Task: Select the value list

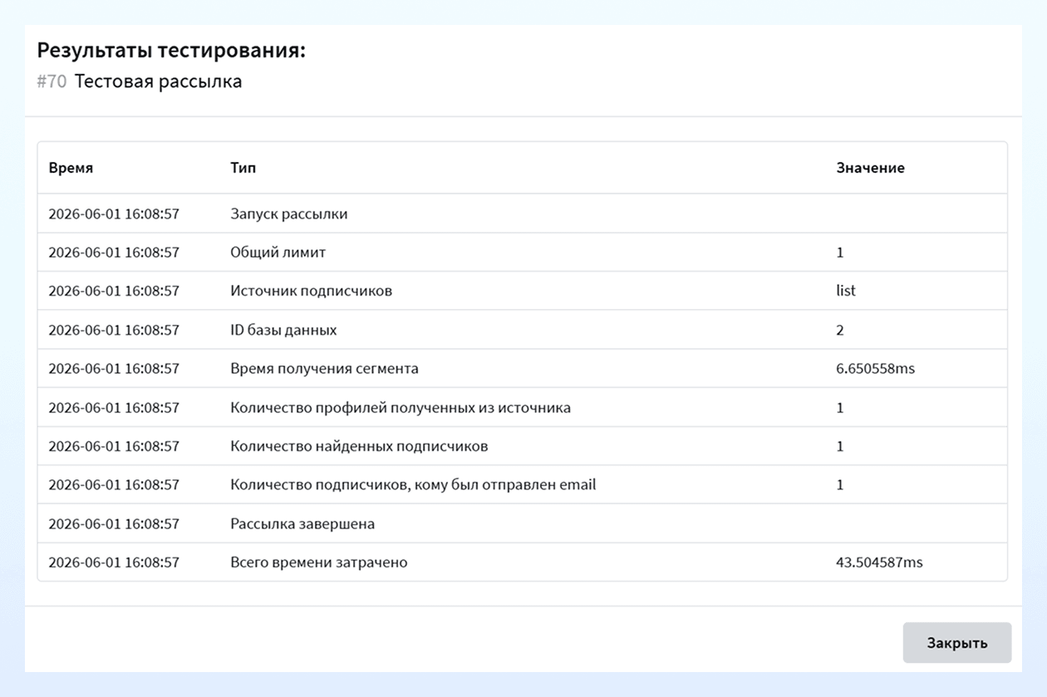Action: click(x=846, y=291)
